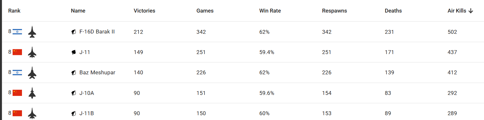Sort by the Respawns column header
Viewport: 484px width, 120px height.
[x=334, y=11]
